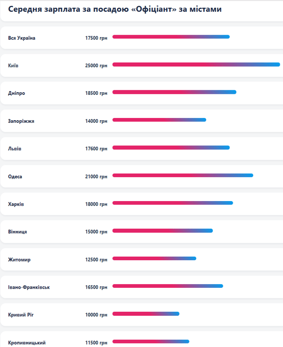The height and width of the screenshot is (347, 283).
Task: Select the Запоріжжя city name
Action: tap(21, 121)
